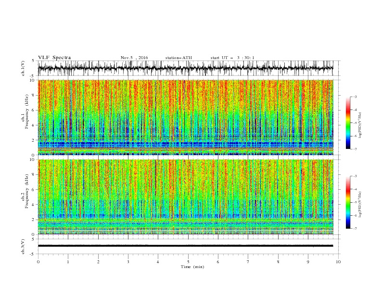Click the "-3" label on ch.1 colorbar
This screenshot has width=381, height=294.
355,97
